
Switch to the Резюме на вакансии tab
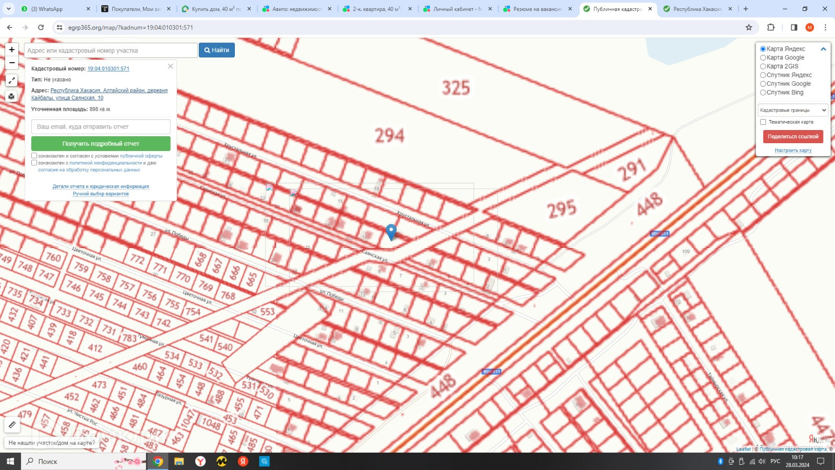pos(537,9)
